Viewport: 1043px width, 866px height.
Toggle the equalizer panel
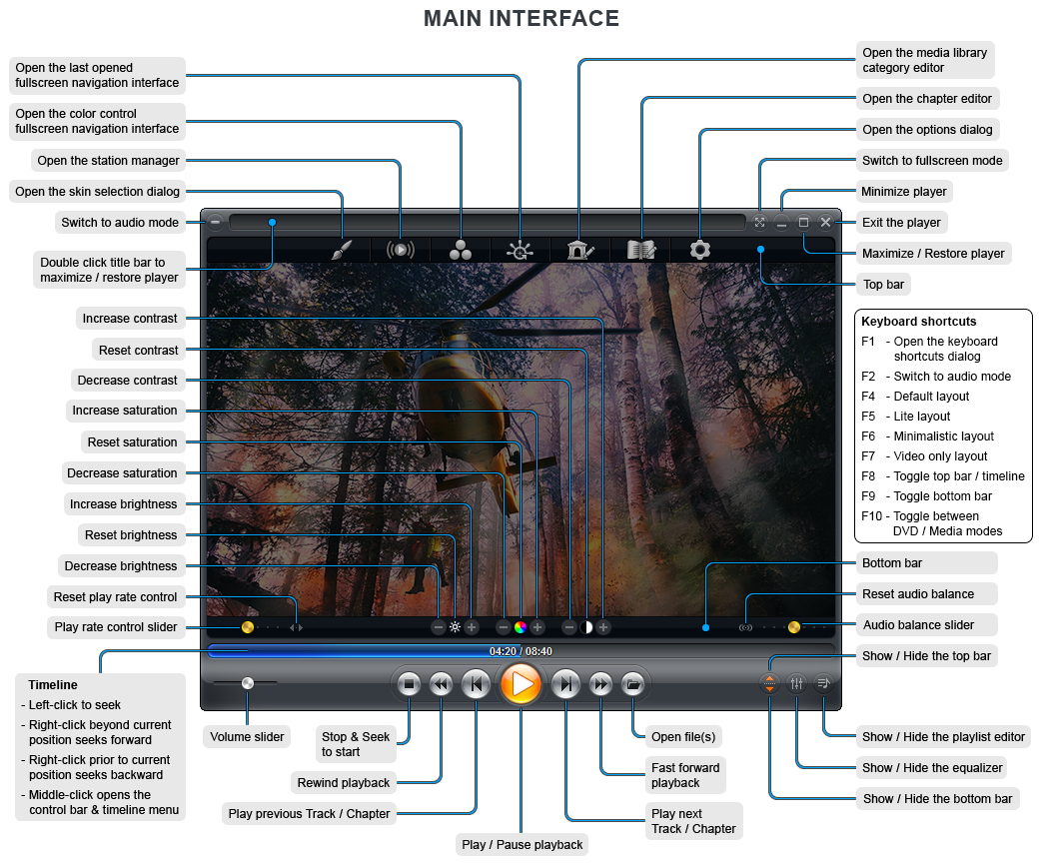796,684
